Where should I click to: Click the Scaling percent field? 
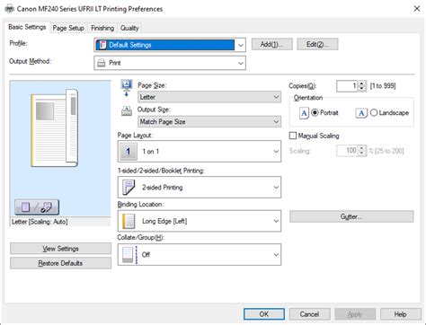coord(347,151)
